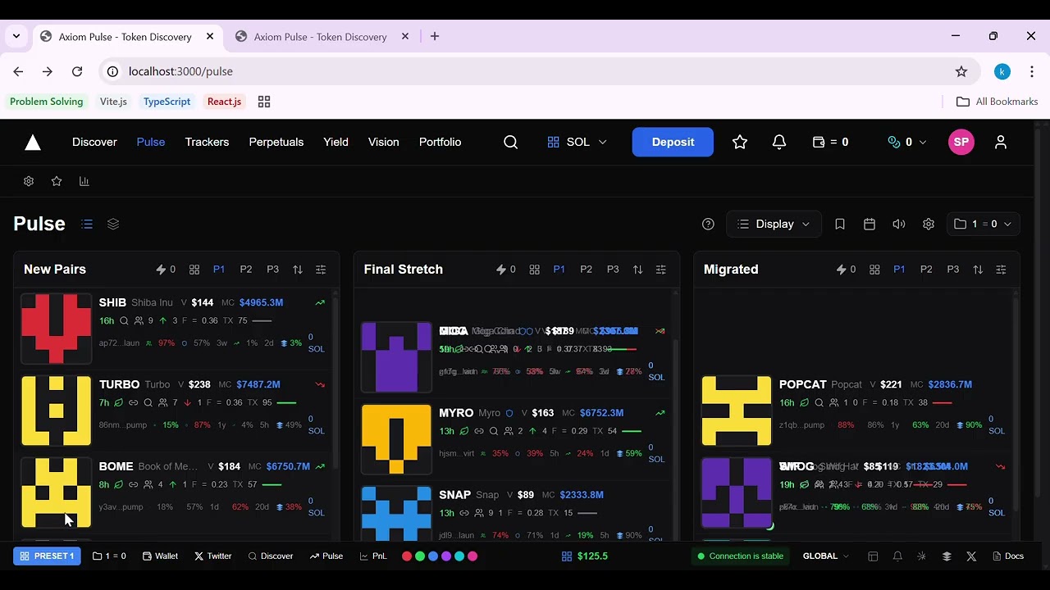Select preset P2 in New Pairs
Image resolution: width=1050 pixels, height=590 pixels.
(246, 270)
